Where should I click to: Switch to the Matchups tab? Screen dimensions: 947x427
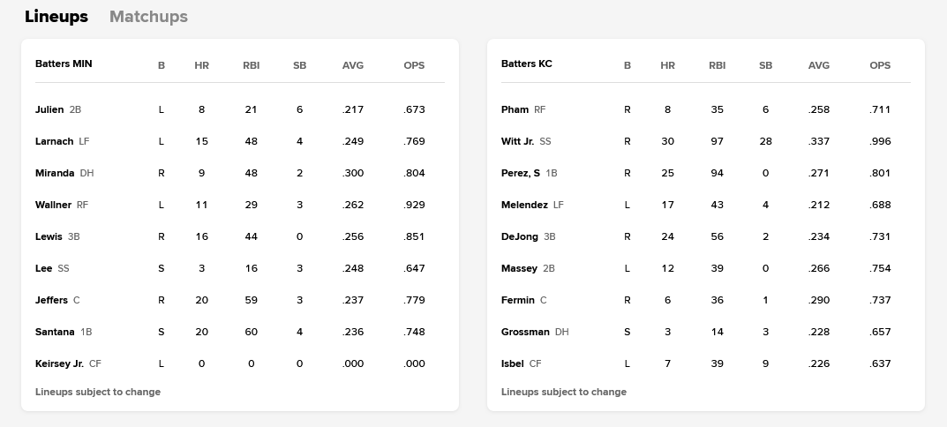point(148,17)
